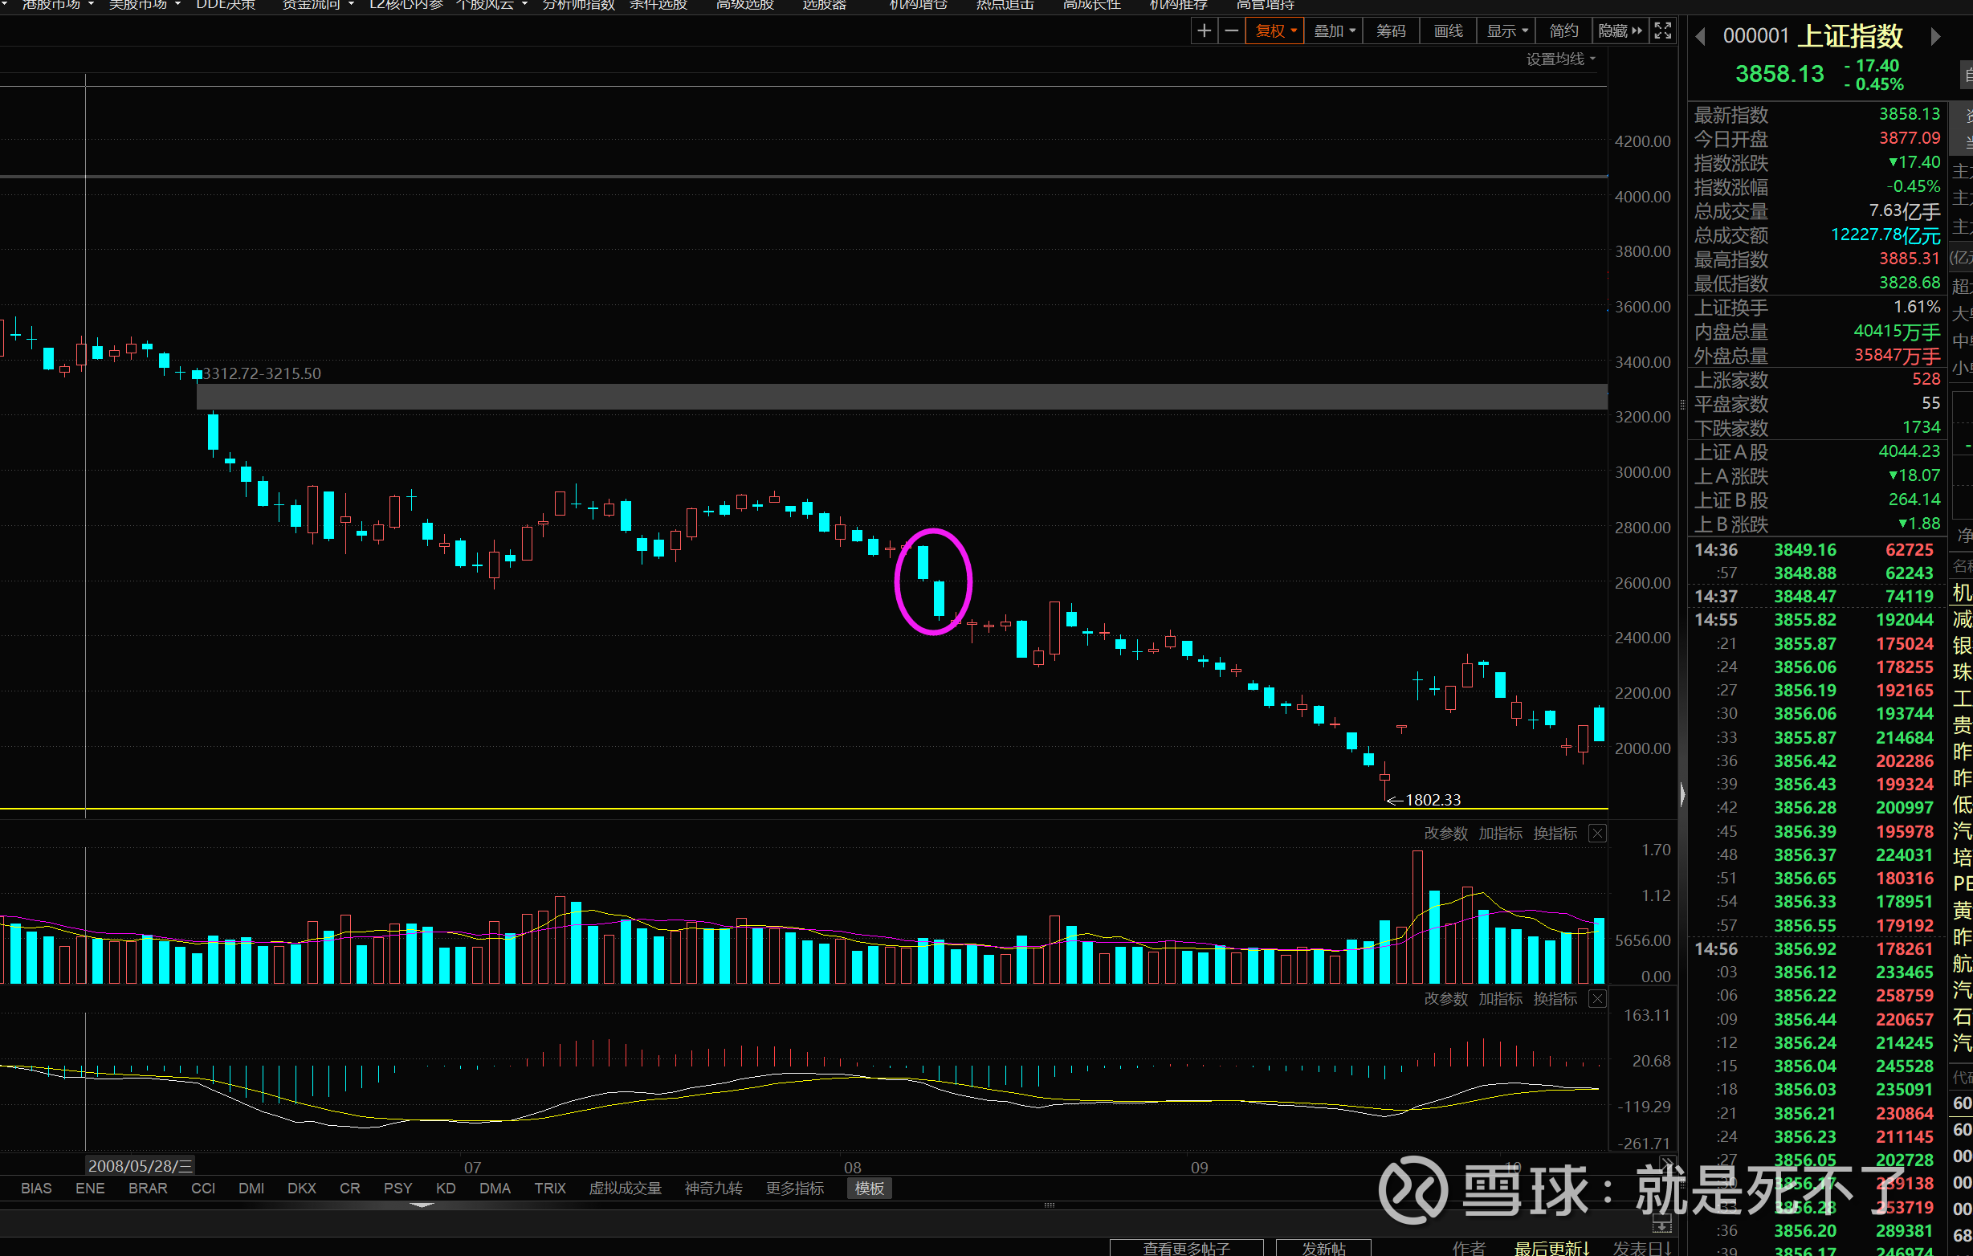The height and width of the screenshot is (1256, 1973).
Task: Click the zoom out minus icon
Action: click(1231, 31)
